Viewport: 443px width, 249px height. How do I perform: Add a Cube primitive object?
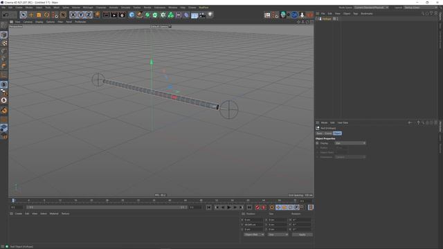132,15
